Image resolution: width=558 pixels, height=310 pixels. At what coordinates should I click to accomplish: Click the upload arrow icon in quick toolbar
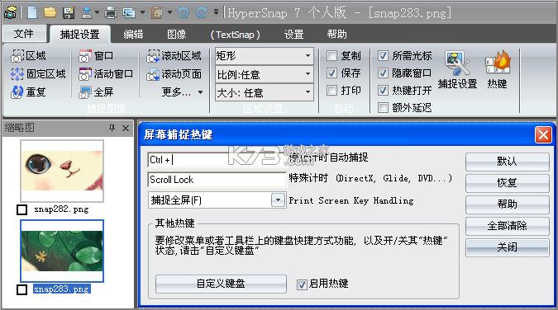(87, 13)
